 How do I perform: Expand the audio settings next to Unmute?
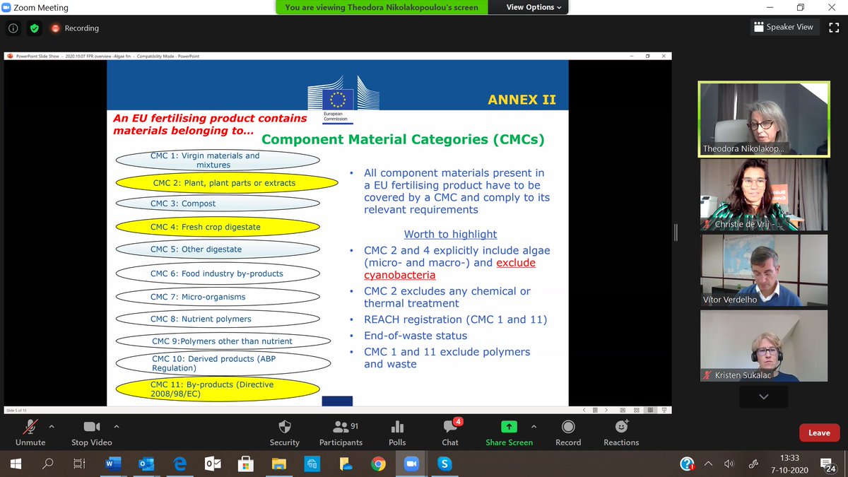[x=49, y=427]
